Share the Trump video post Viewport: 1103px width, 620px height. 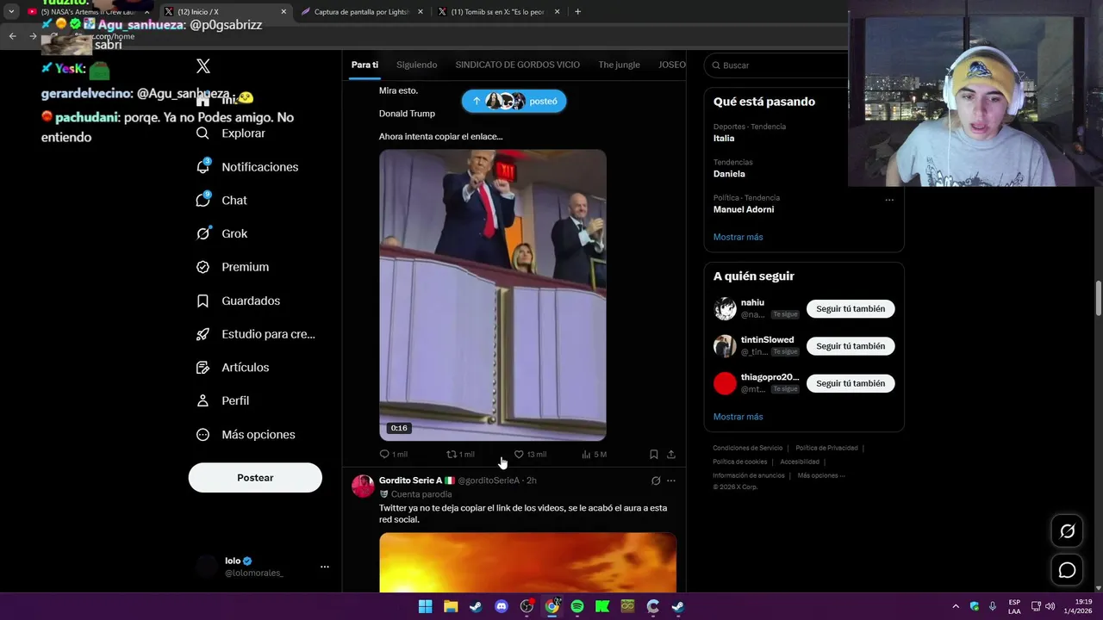click(671, 454)
